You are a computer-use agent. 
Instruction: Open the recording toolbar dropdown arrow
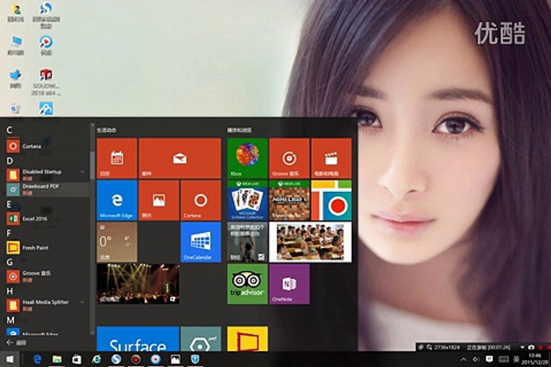(522, 347)
